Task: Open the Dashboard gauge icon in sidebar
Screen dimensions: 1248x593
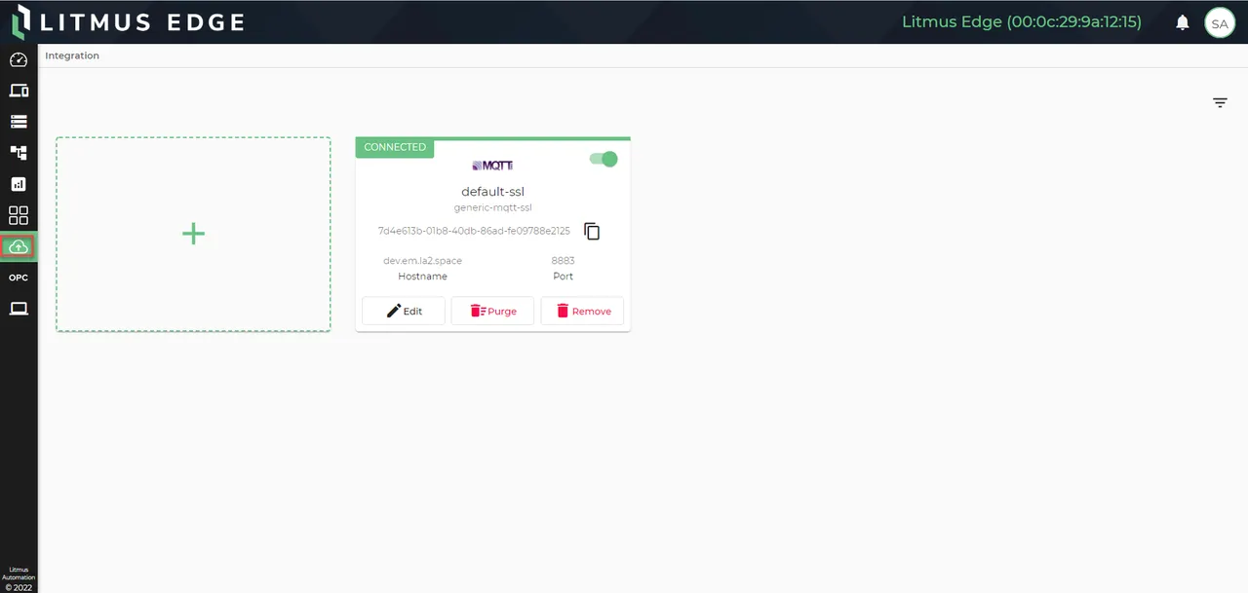Action: click(x=19, y=59)
